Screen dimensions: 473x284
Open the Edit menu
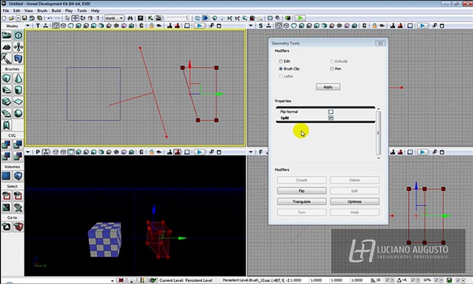coord(17,11)
